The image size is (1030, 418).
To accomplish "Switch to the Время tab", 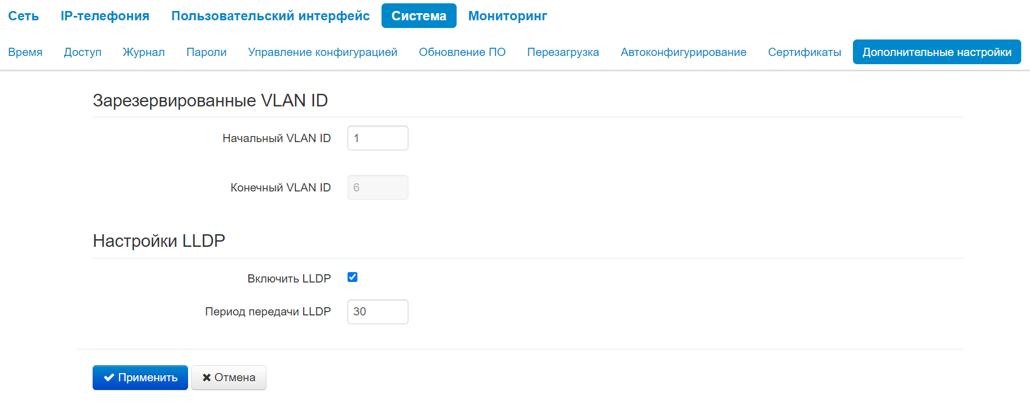I will tap(25, 52).
